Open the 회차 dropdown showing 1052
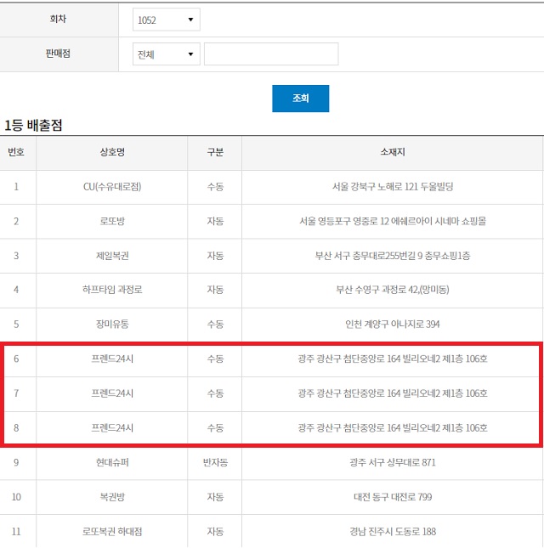Image resolution: width=544 pixels, height=548 pixels. (x=166, y=20)
